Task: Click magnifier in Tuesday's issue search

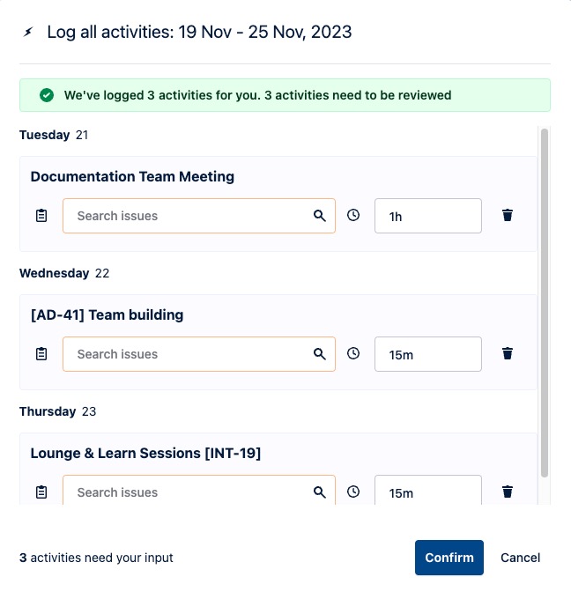Action: click(320, 216)
